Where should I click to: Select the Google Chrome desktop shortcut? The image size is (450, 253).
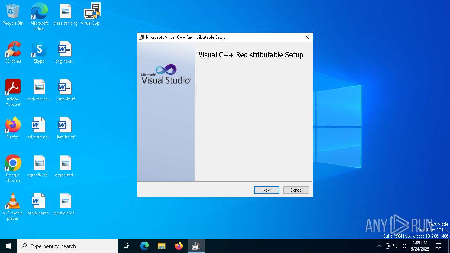[13, 169]
